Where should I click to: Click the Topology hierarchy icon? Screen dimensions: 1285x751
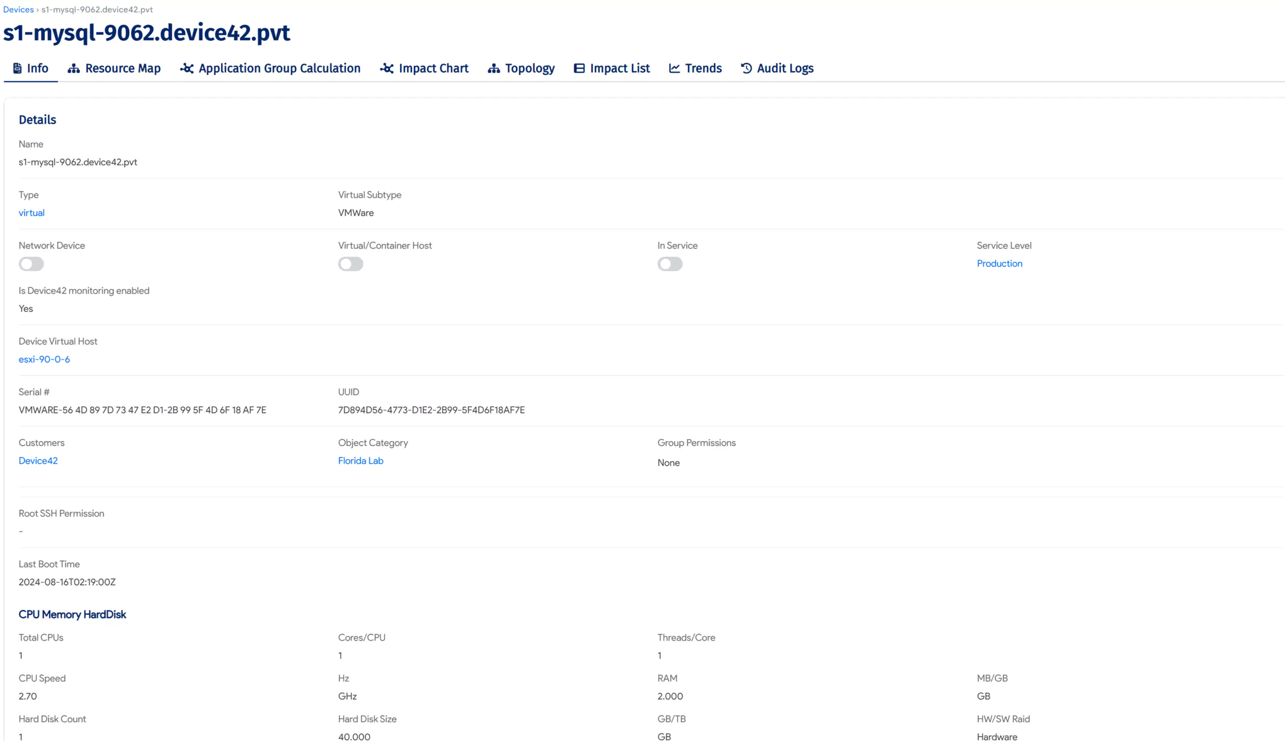pos(494,68)
